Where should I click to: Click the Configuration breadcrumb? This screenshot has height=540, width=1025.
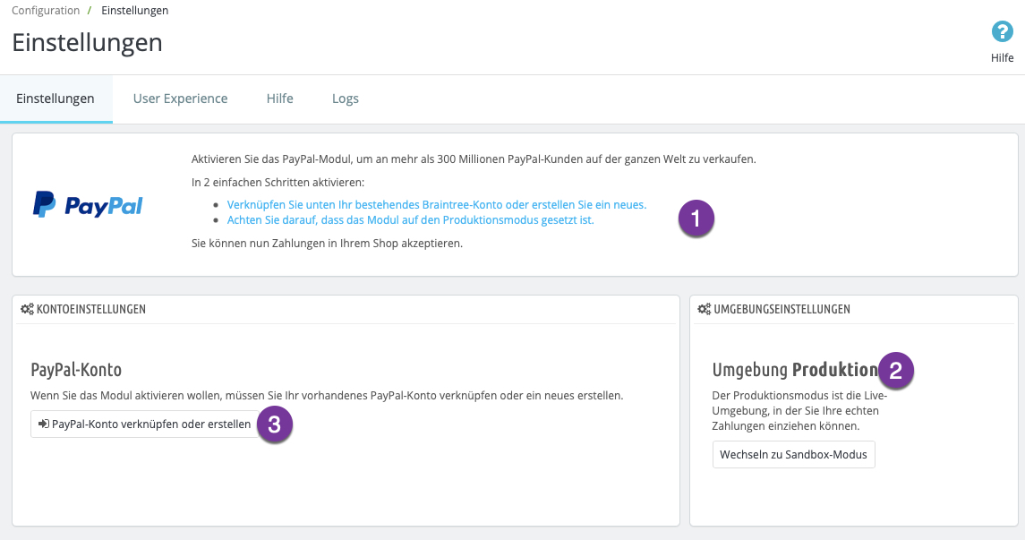tap(46, 11)
